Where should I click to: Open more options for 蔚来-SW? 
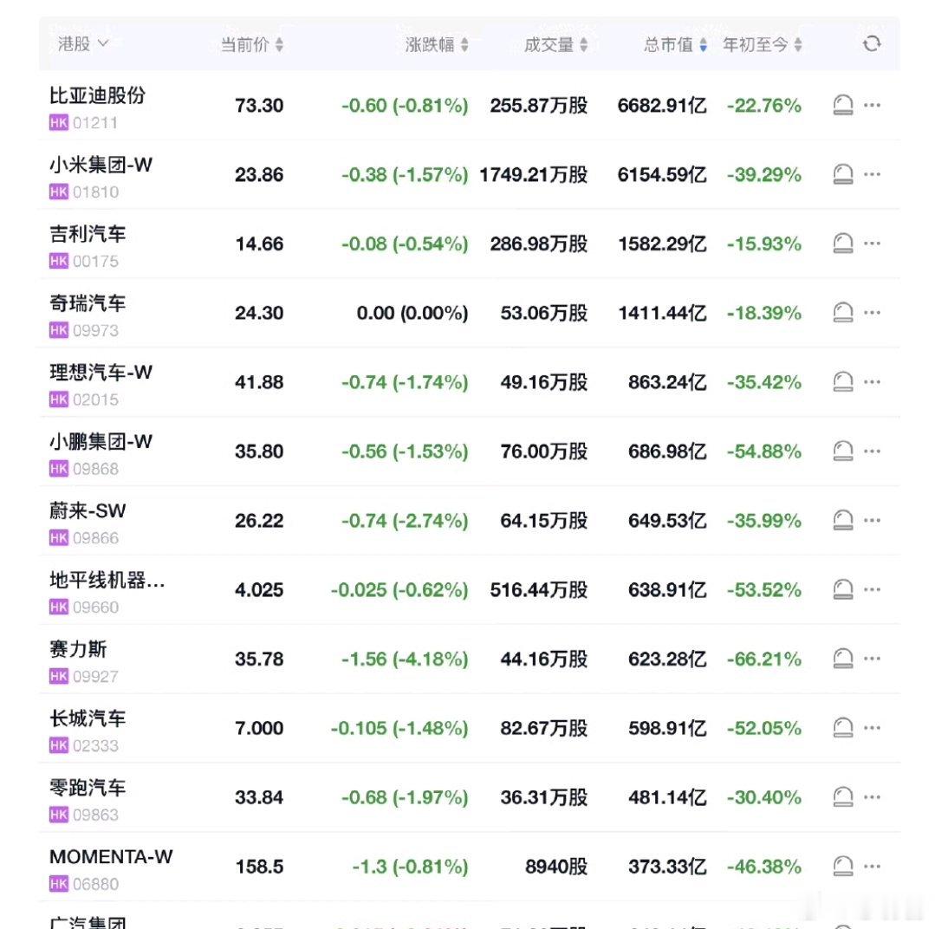pos(872,520)
